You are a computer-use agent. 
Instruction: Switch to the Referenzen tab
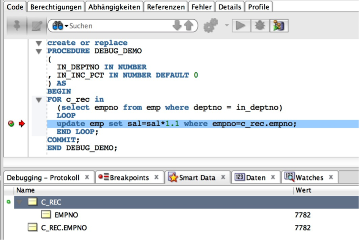point(166,7)
